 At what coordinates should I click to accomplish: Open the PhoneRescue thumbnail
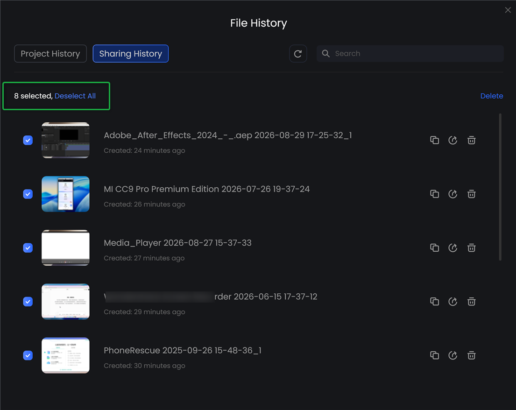click(65, 355)
